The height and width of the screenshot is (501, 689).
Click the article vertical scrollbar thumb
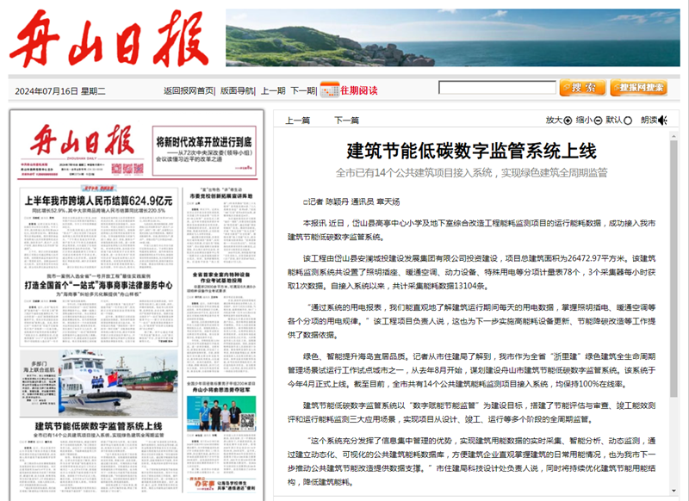pos(673,269)
